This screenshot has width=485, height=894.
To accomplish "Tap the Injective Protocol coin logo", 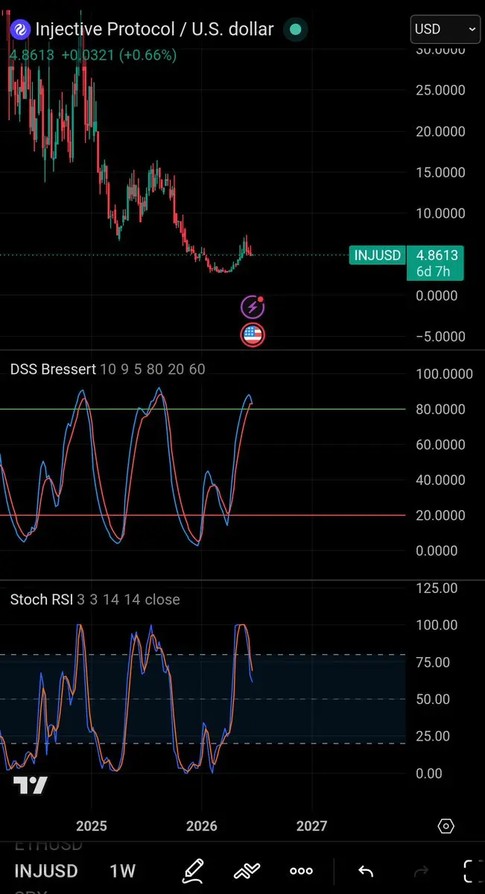I will (21, 30).
